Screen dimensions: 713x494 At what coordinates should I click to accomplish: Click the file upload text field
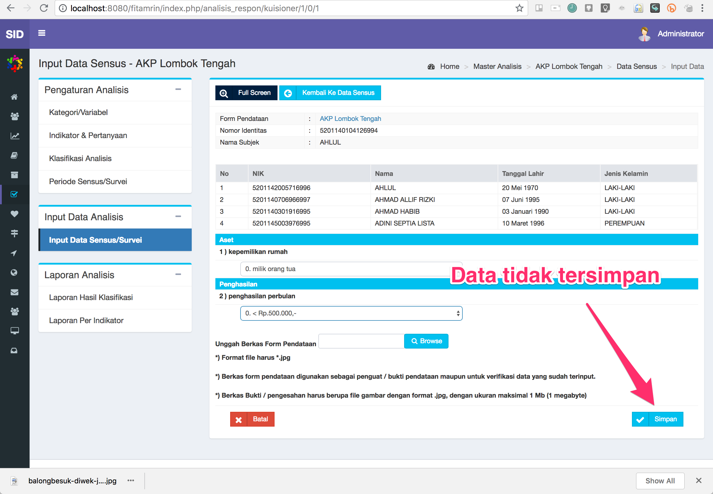tap(361, 341)
